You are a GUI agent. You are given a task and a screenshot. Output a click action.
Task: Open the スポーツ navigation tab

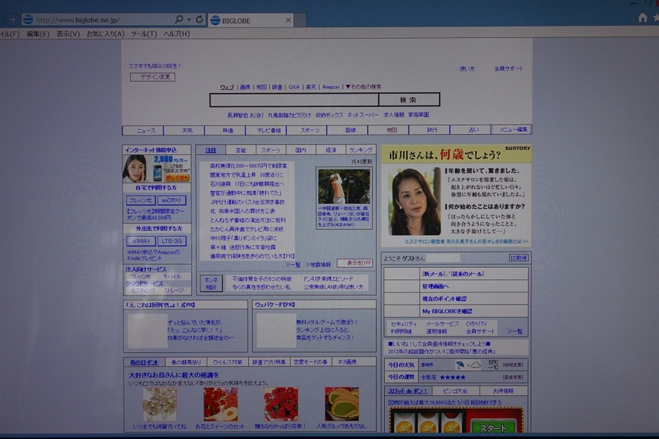tap(307, 131)
